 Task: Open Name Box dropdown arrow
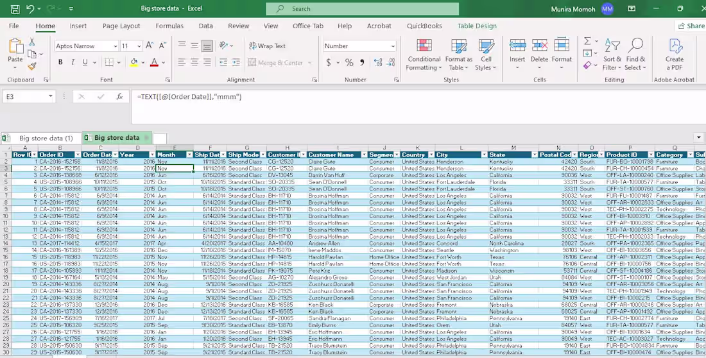click(51, 96)
